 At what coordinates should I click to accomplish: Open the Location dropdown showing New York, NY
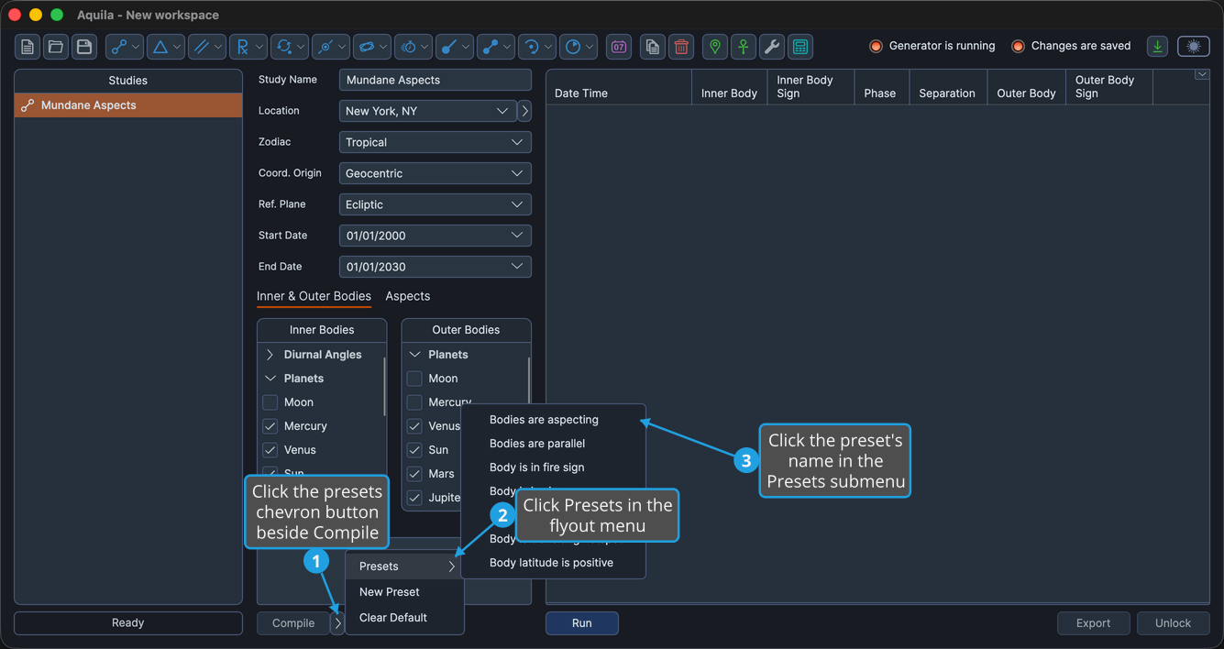[x=427, y=111]
